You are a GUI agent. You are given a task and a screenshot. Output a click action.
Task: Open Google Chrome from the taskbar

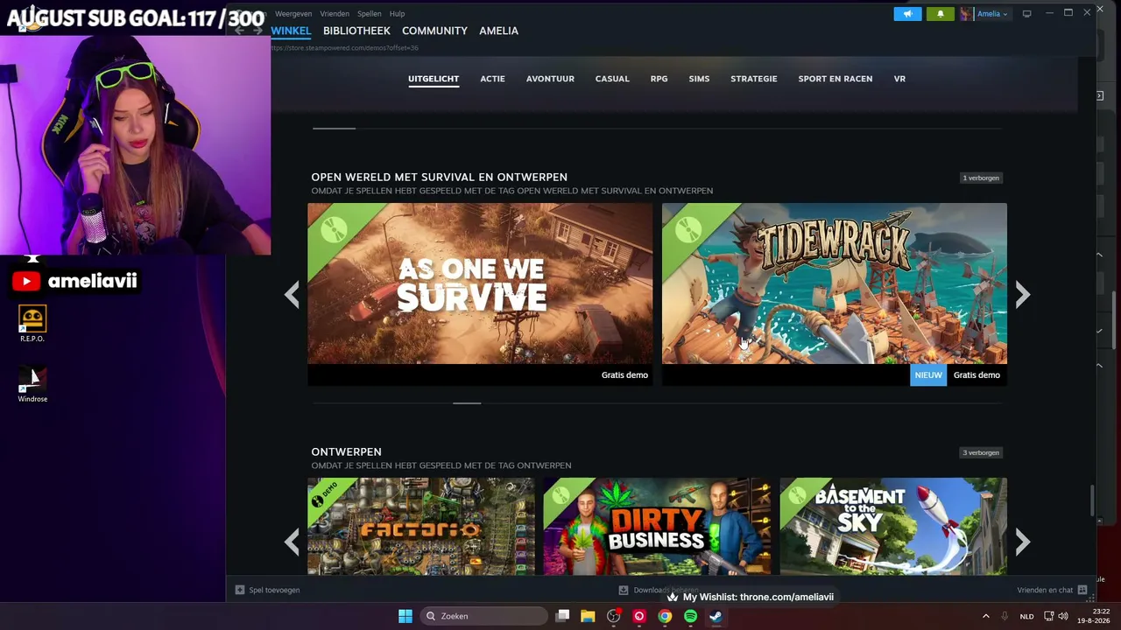coord(665,616)
